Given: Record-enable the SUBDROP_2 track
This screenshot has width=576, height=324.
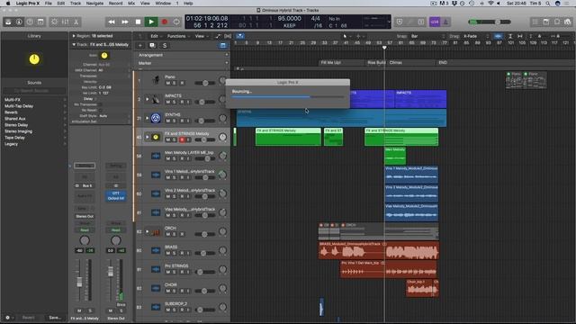Looking at the screenshot, I should point(182,310).
